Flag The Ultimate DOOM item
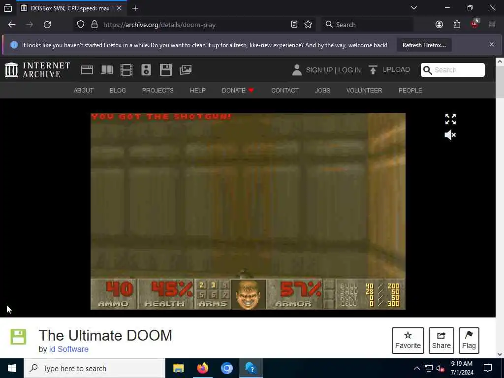Image resolution: width=504 pixels, height=378 pixels. (469, 341)
